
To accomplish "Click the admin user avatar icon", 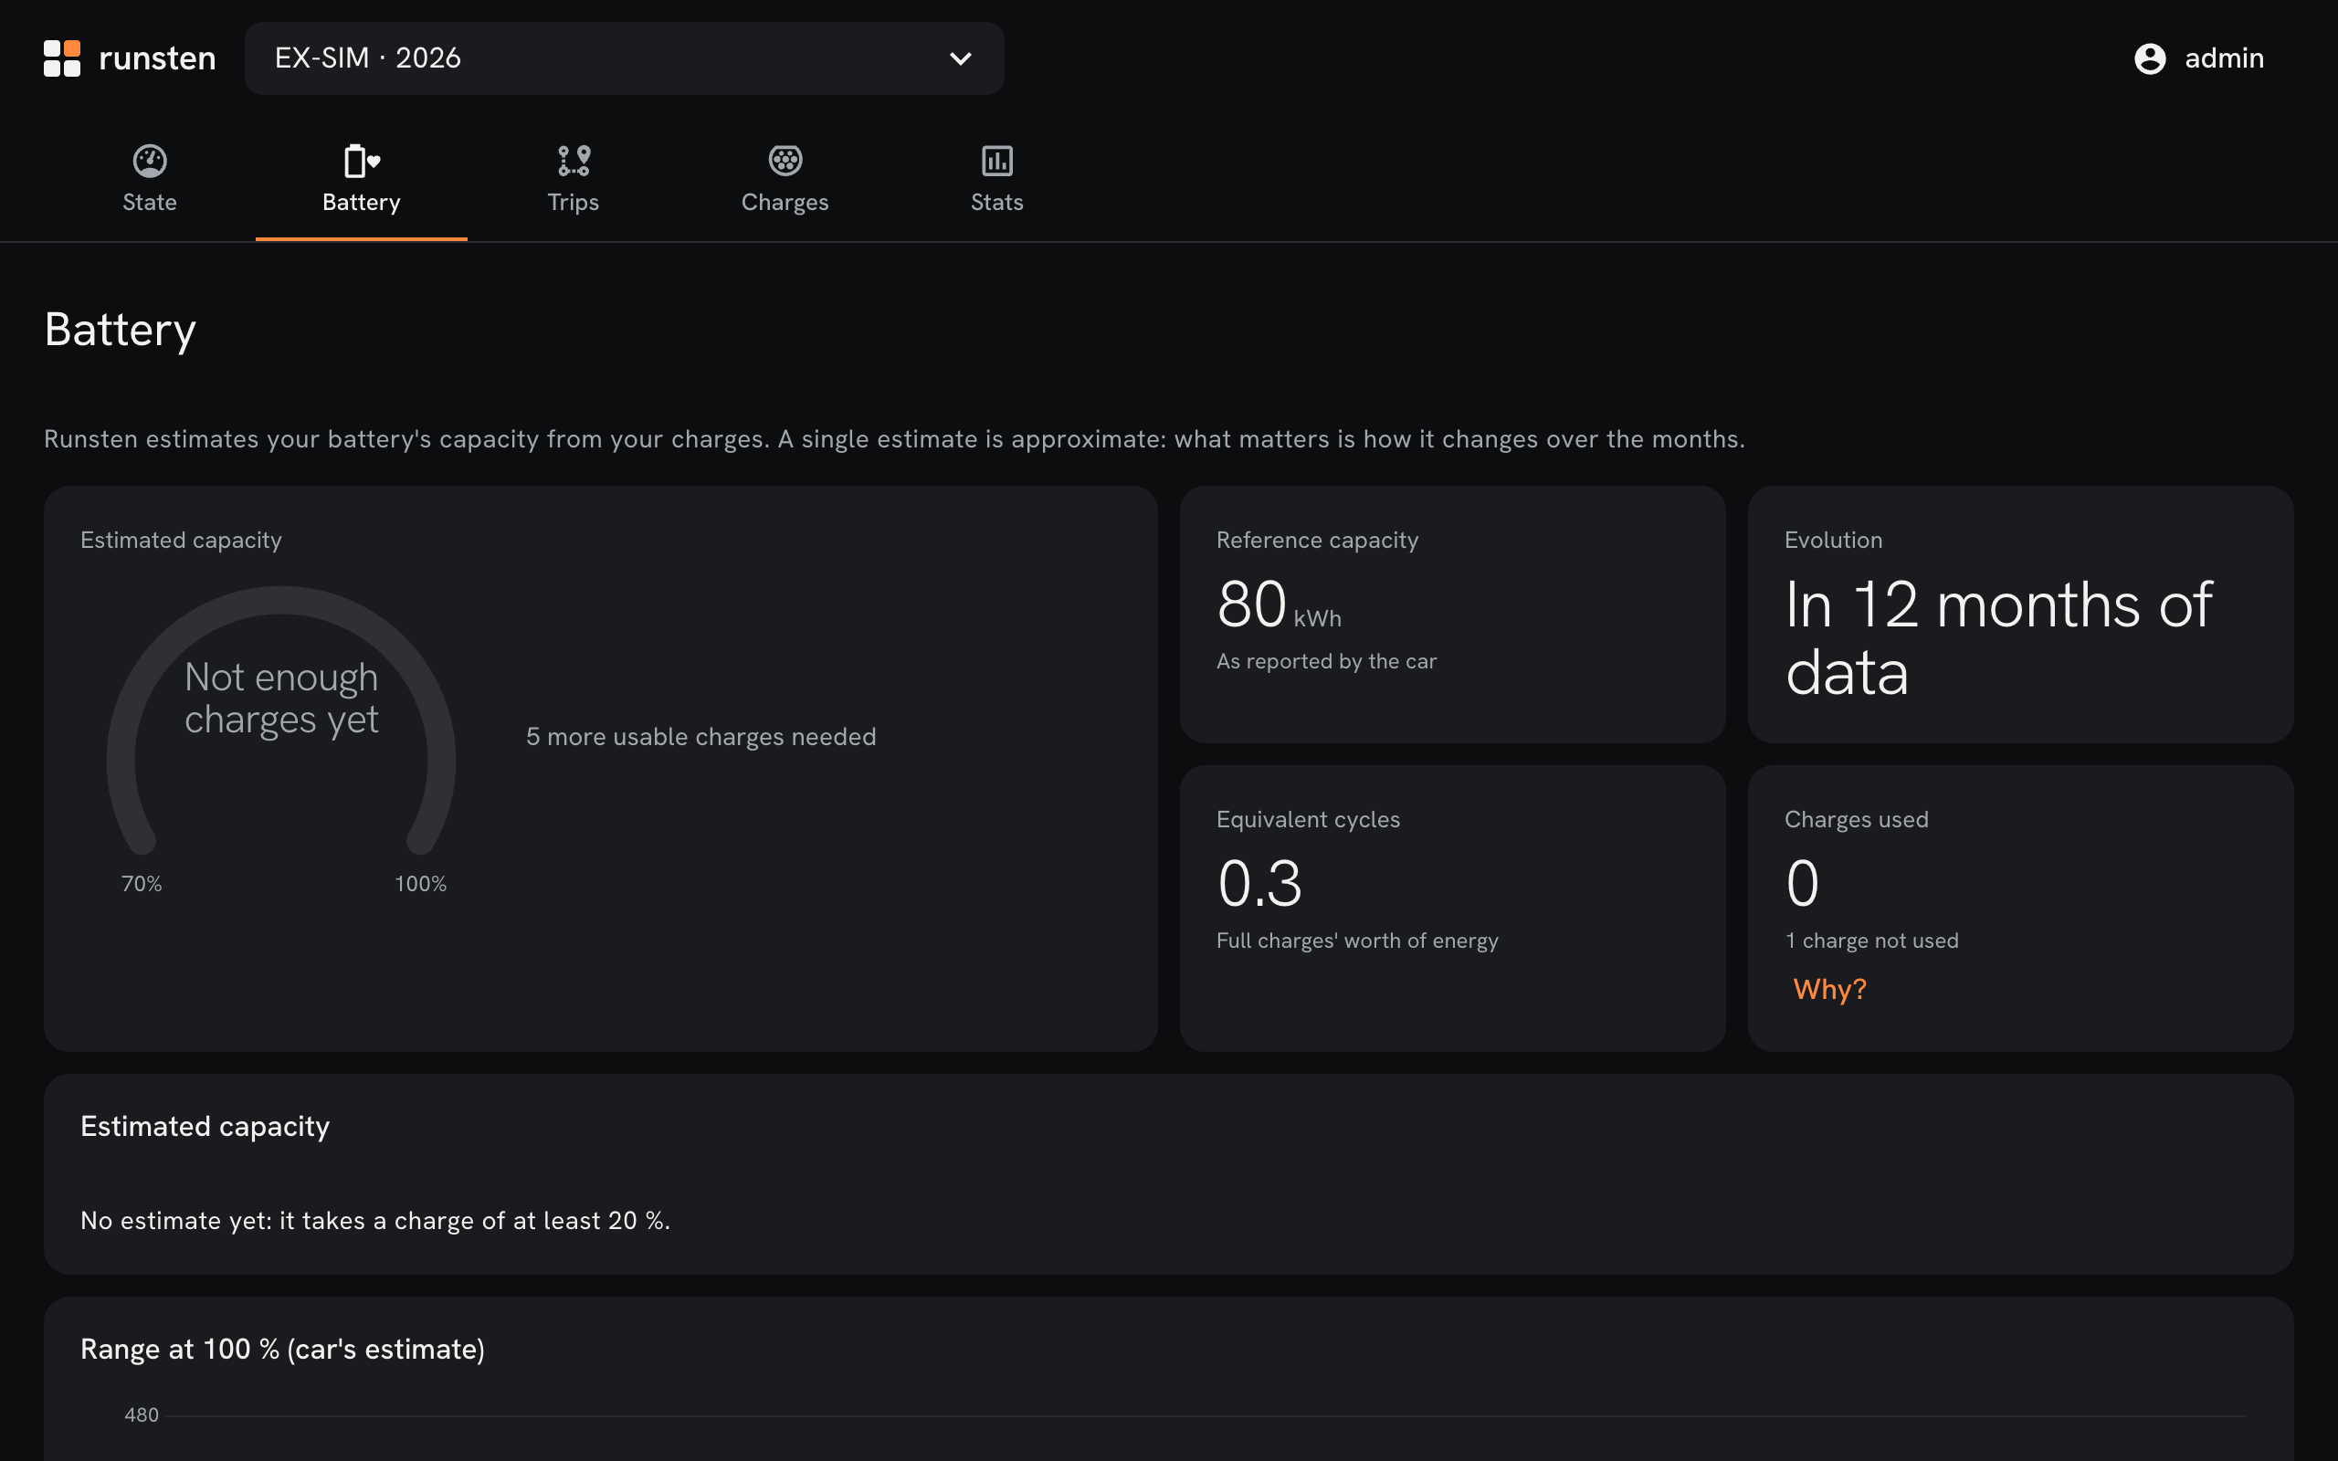I will point(2150,58).
